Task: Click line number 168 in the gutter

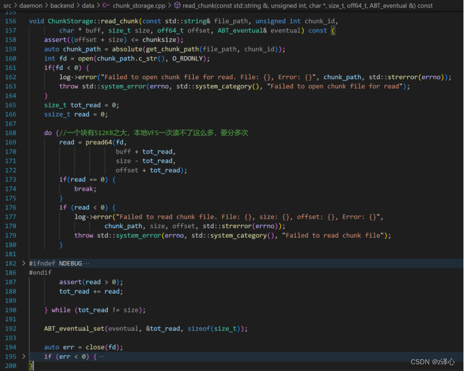Action: [x=11, y=133]
